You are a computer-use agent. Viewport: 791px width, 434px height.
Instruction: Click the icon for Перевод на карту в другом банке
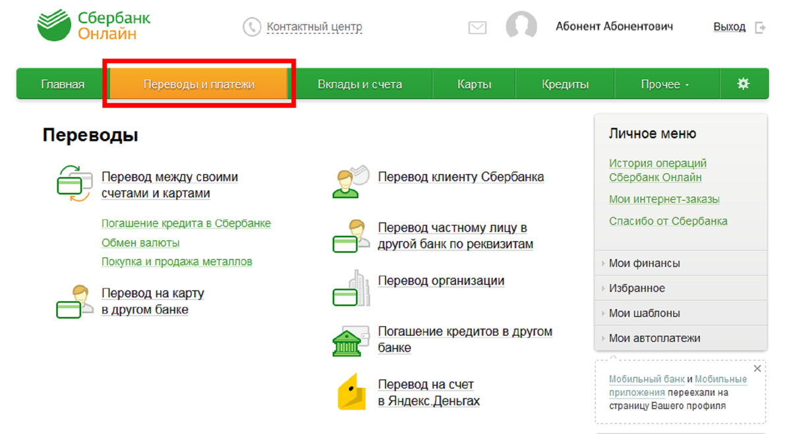click(74, 302)
